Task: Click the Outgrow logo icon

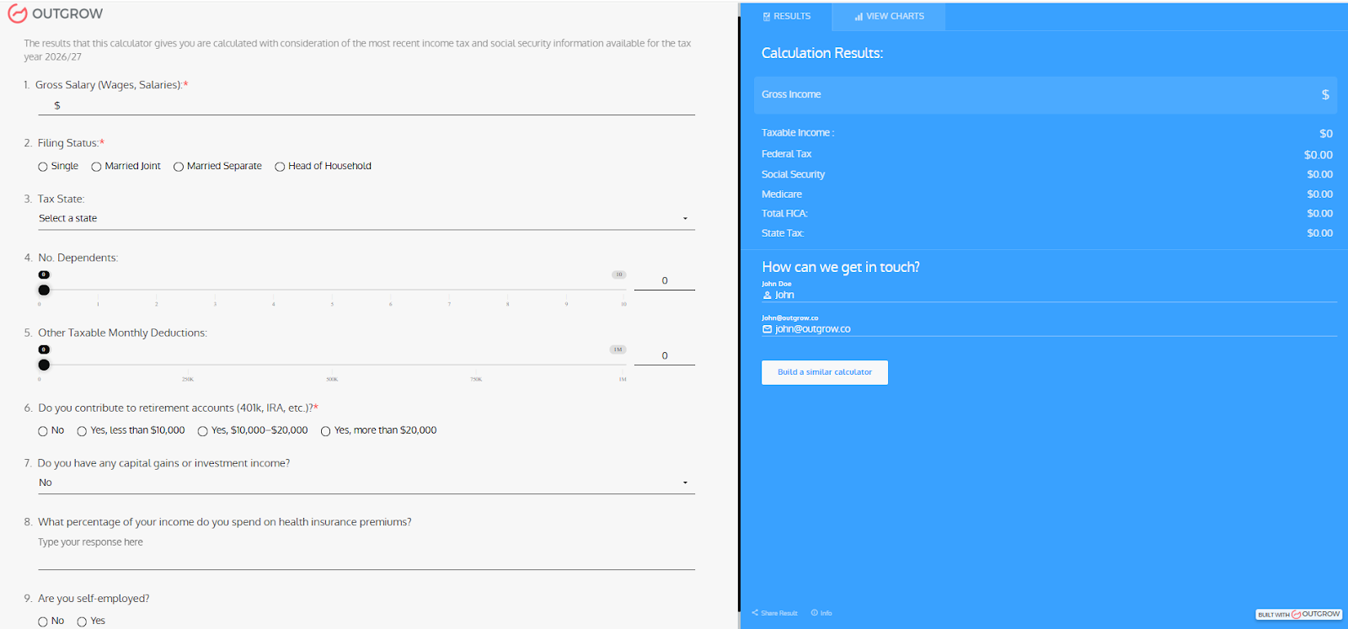Action: tap(17, 13)
